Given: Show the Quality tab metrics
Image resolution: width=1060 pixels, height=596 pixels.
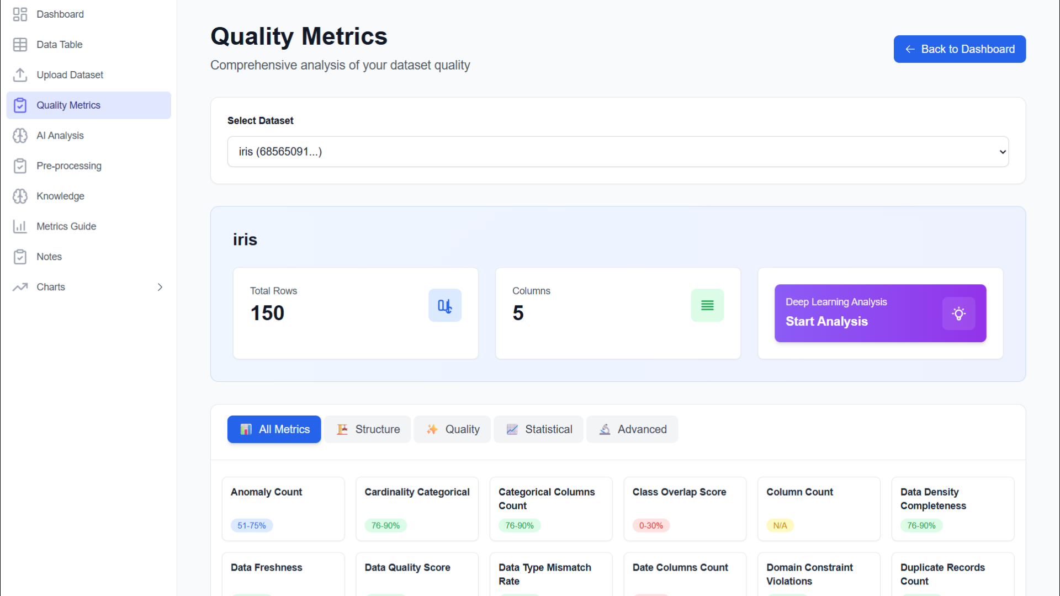Looking at the screenshot, I should tap(452, 429).
